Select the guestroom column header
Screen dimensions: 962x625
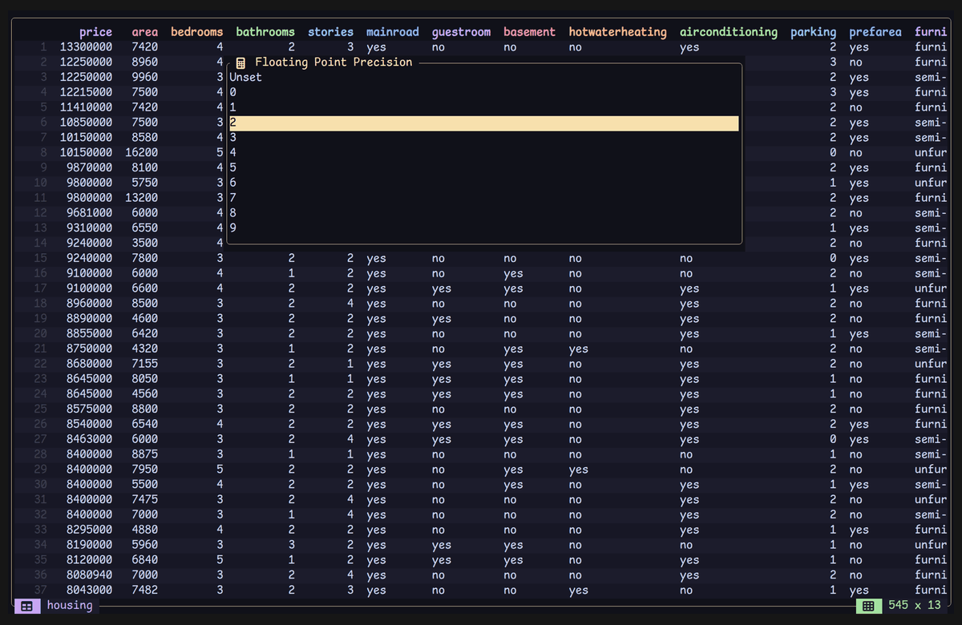(x=461, y=32)
